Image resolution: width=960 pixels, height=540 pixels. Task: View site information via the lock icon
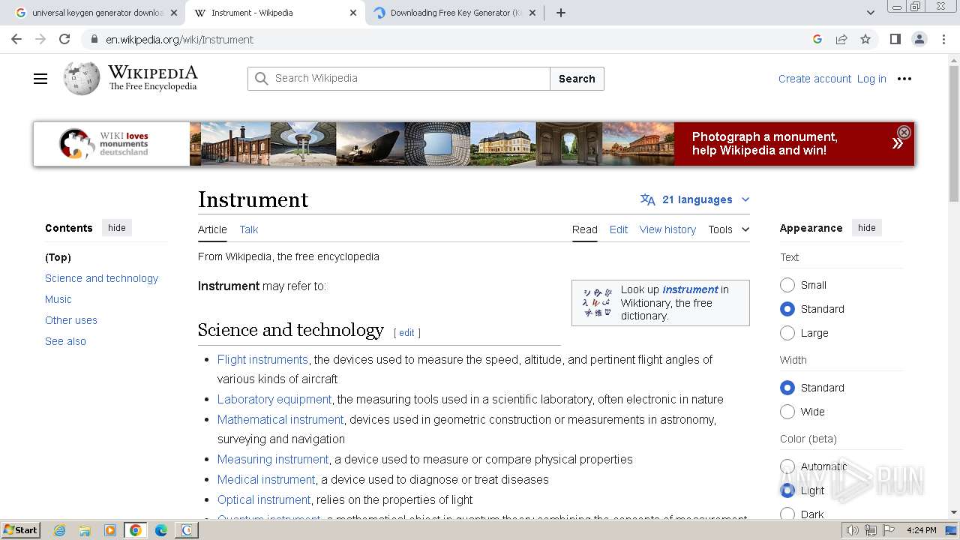pos(94,40)
